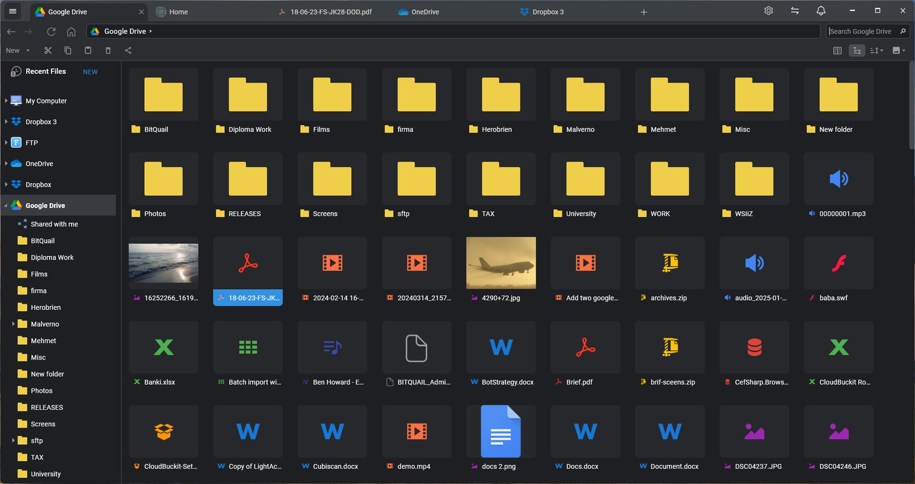The image size is (915, 484).
Task: Paste from clipboard icon
Action: pyautogui.click(x=88, y=50)
